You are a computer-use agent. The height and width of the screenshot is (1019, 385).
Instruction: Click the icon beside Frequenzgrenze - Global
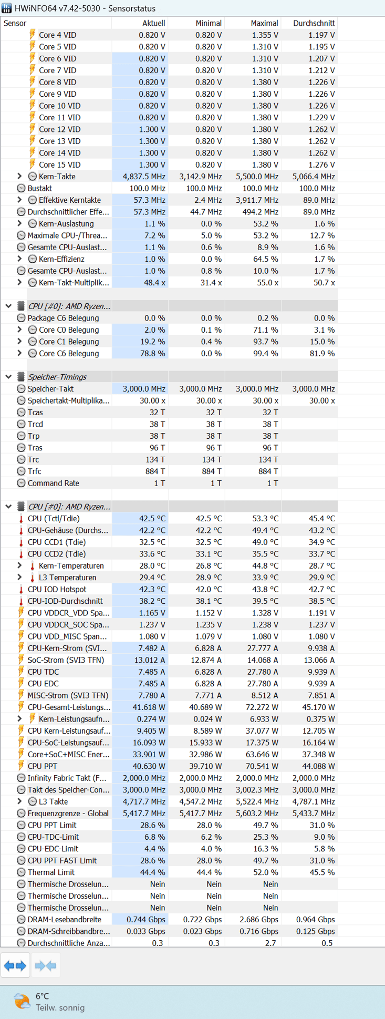click(x=21, y=813)
